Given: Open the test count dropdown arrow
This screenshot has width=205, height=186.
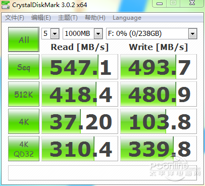Looking at the screenshot, I should (55, 34).
